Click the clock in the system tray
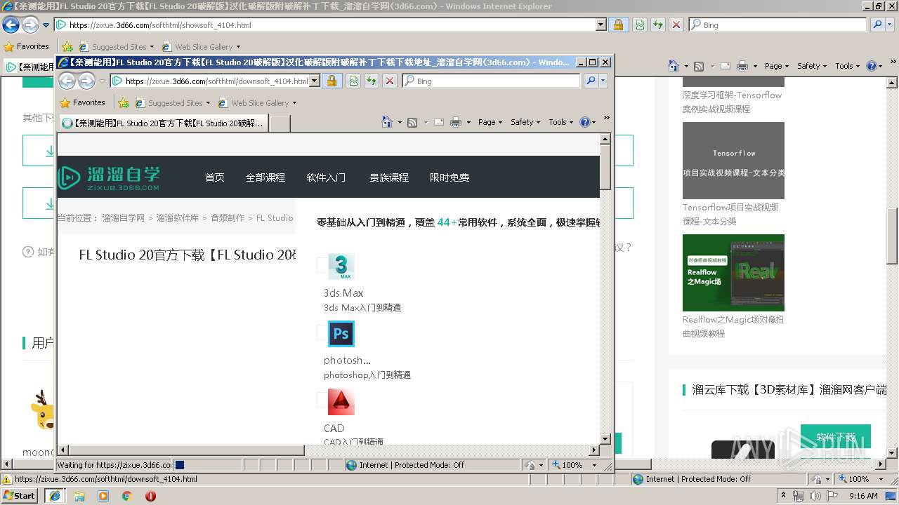Screen dimensions: 899x505 pyautogui.click(x=863, y=496)
